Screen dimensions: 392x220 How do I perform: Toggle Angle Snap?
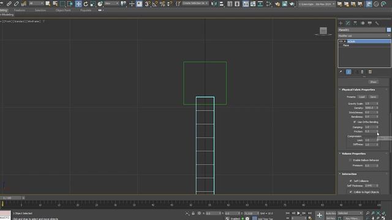(x=155, y=4)
